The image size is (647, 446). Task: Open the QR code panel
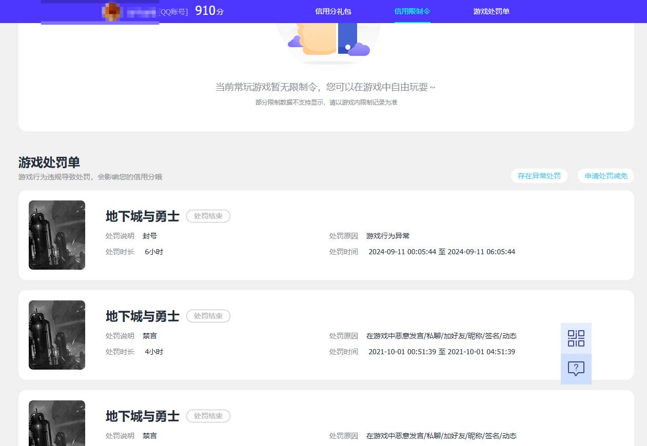click(x=576, y=338)
